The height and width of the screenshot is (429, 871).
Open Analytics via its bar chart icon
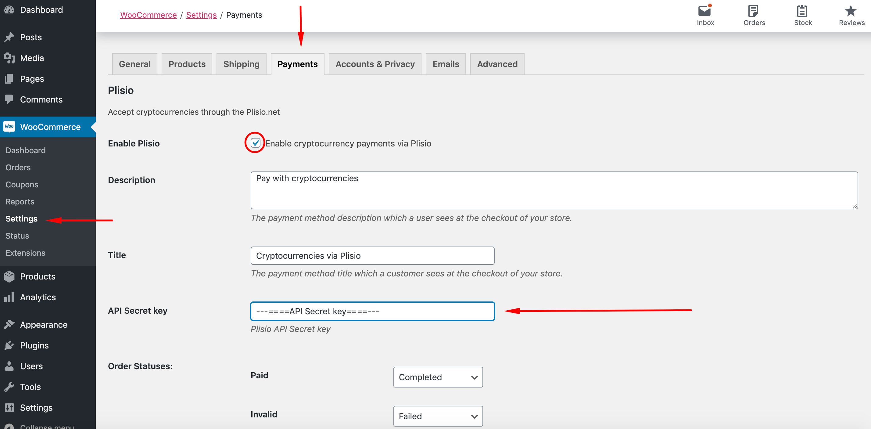click(9, 297)
